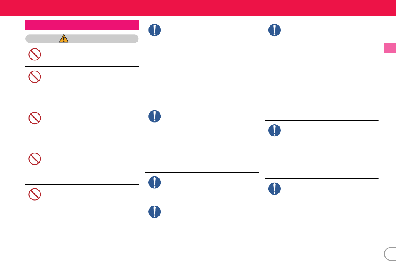Click the red banner at page top

[x=198, y=8]
